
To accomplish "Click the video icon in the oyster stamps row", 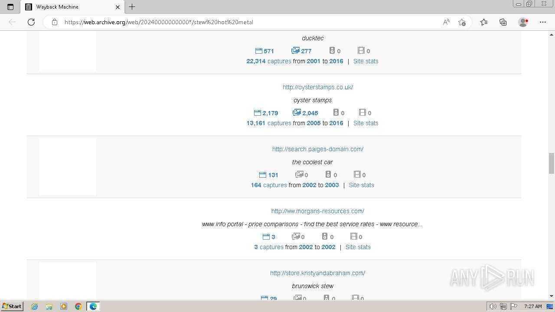I will point(363,112).
